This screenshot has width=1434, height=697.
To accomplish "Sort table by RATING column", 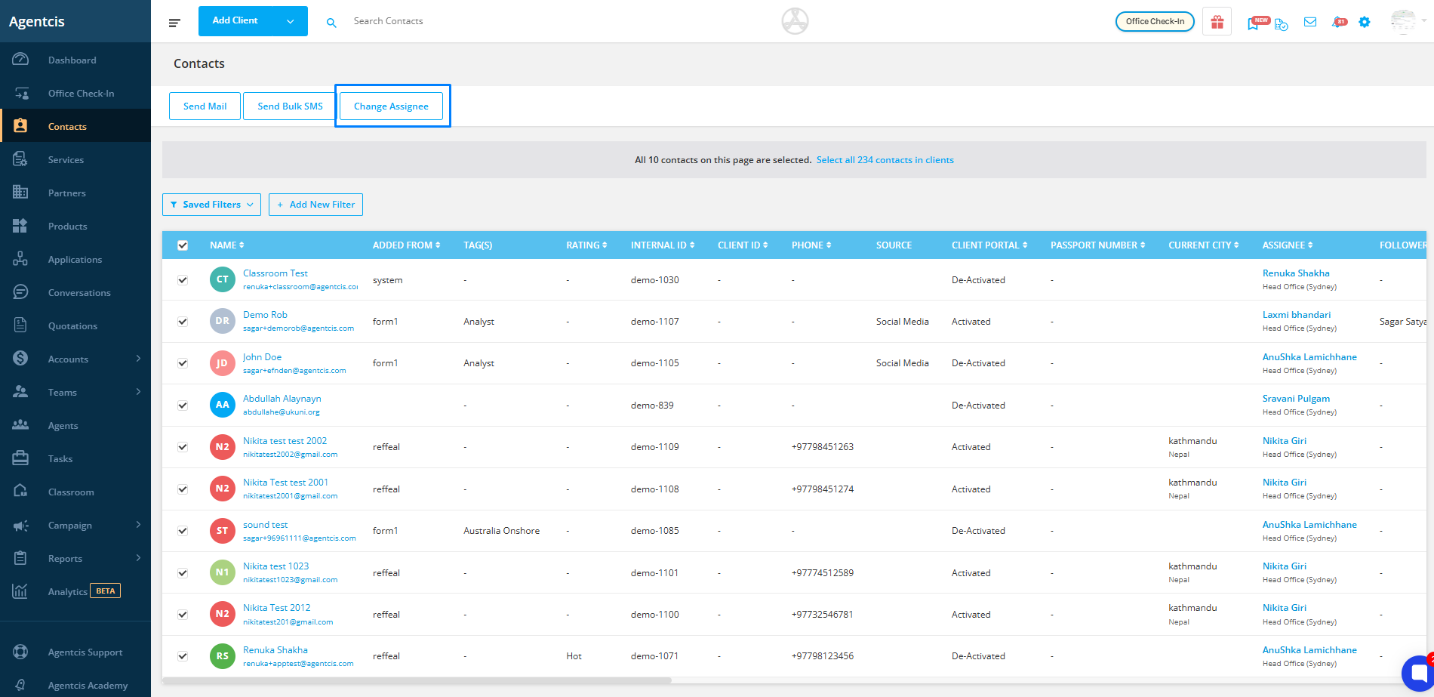I will (586, 245).
